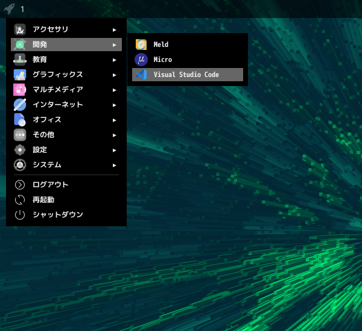Click the マルチメディア music note icon
Image resolution: width=362 pixels, height=331 pixels.
(x=20, y=90)
